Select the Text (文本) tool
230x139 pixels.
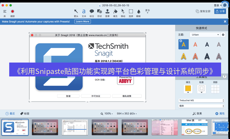[84, 11]
